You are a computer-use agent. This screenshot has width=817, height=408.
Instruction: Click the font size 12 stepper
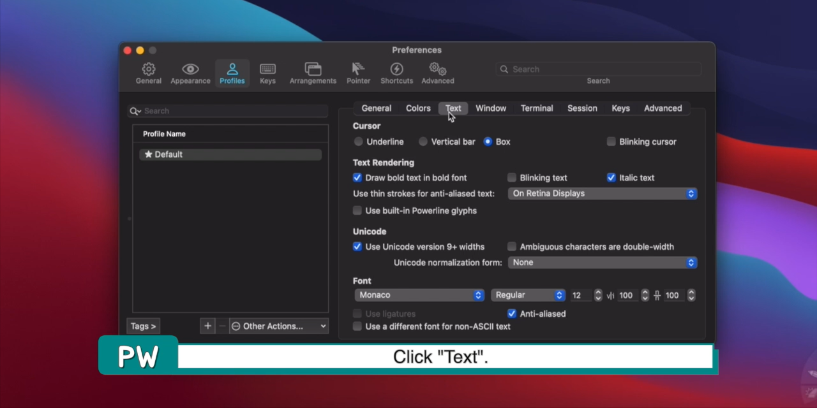(598, 295)
